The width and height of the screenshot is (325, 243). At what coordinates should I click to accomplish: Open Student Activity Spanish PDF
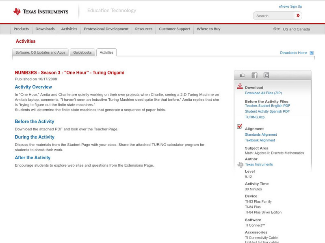click(267, 111)
